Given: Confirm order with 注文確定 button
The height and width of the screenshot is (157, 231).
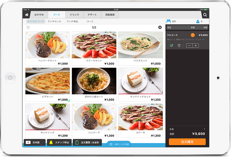Looking at the screenshot, I should pyautogui.click(x=187, y=142).
